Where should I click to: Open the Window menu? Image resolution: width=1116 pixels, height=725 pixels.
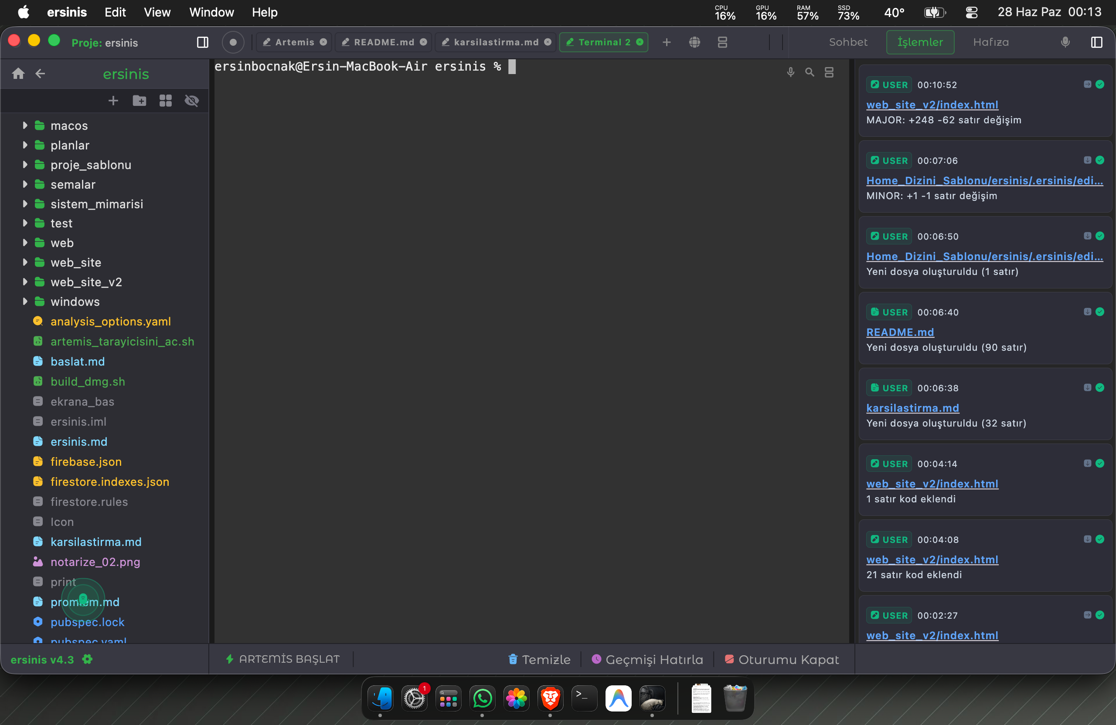click(x=211, y=12)
